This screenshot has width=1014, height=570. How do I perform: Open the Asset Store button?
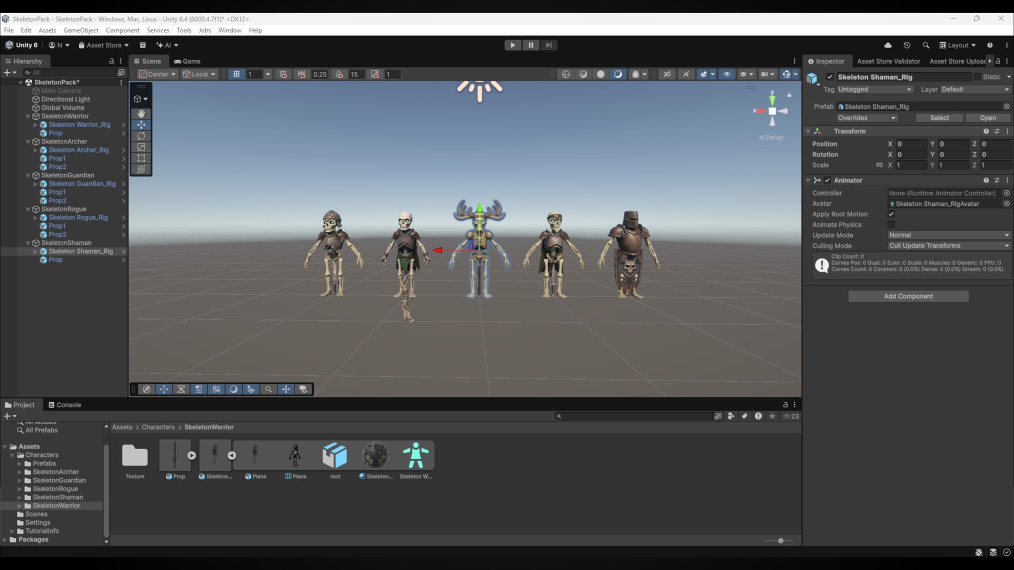point(104,45)
